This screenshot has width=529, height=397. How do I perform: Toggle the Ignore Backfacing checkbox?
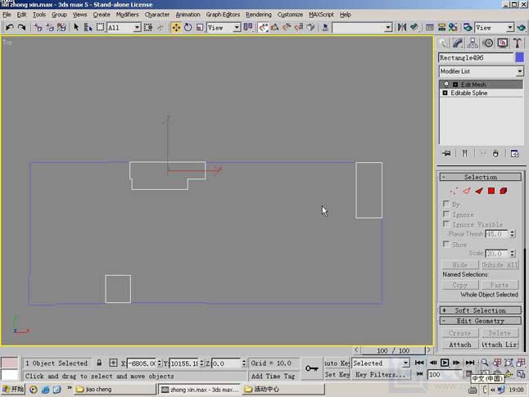(x=446, y=214)
